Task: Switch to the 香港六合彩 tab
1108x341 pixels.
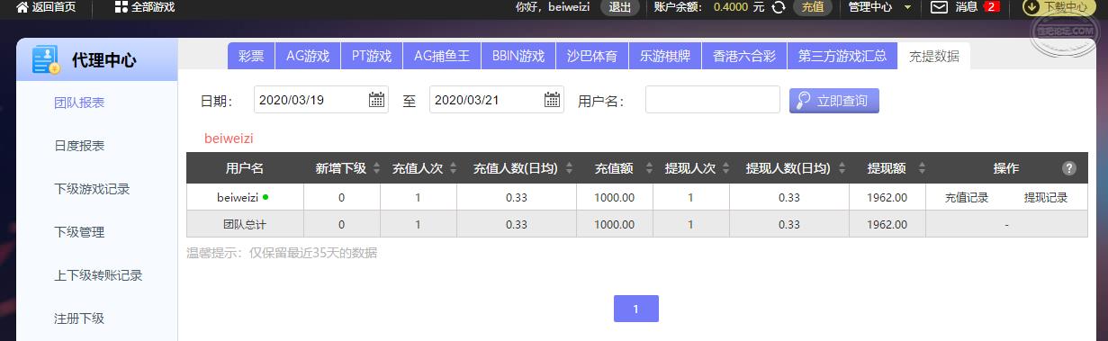Action: (744, 56)
